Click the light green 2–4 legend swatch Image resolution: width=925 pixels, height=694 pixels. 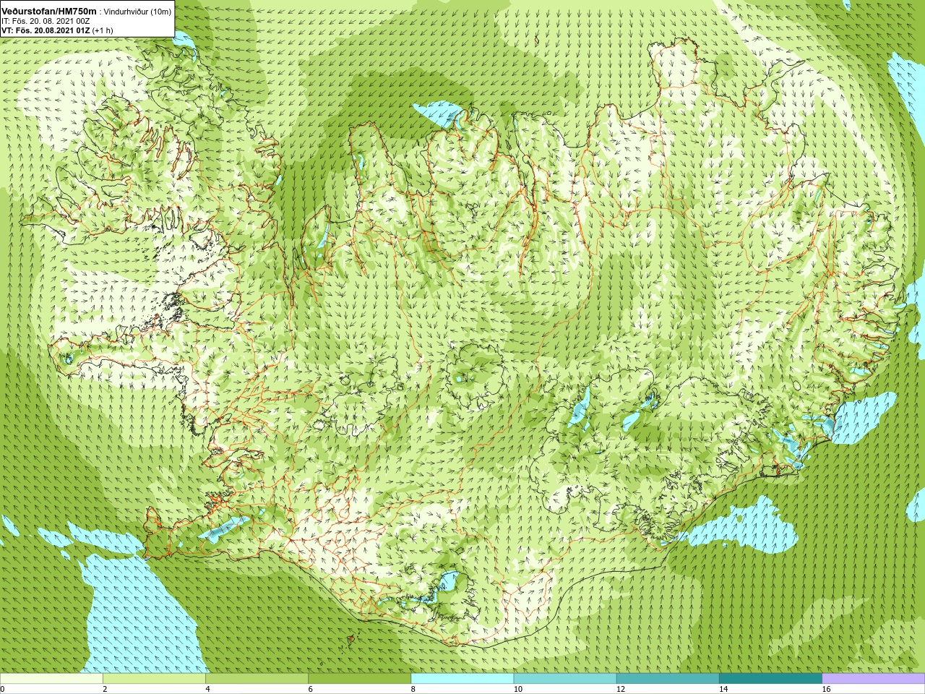point(154,679)
